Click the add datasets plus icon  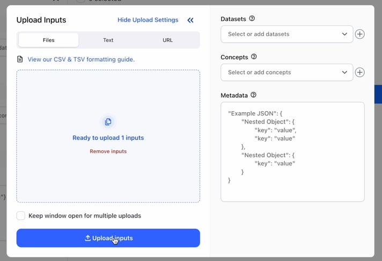click(x=359, y=34)
